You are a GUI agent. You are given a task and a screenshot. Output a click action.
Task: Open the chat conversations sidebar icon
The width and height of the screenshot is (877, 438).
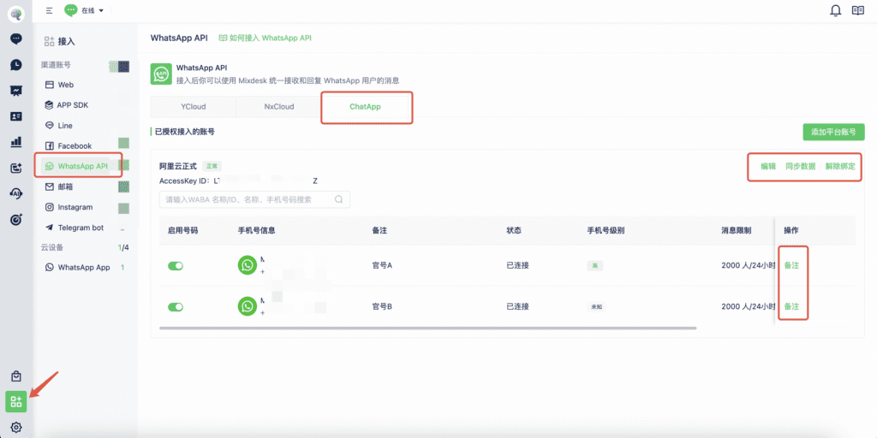pyautogui.click(x=15, y=38)
